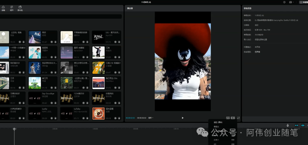Open the 滤镜 filters tab
The height and width of the screenshot is (145, 308).
(3, 8)
